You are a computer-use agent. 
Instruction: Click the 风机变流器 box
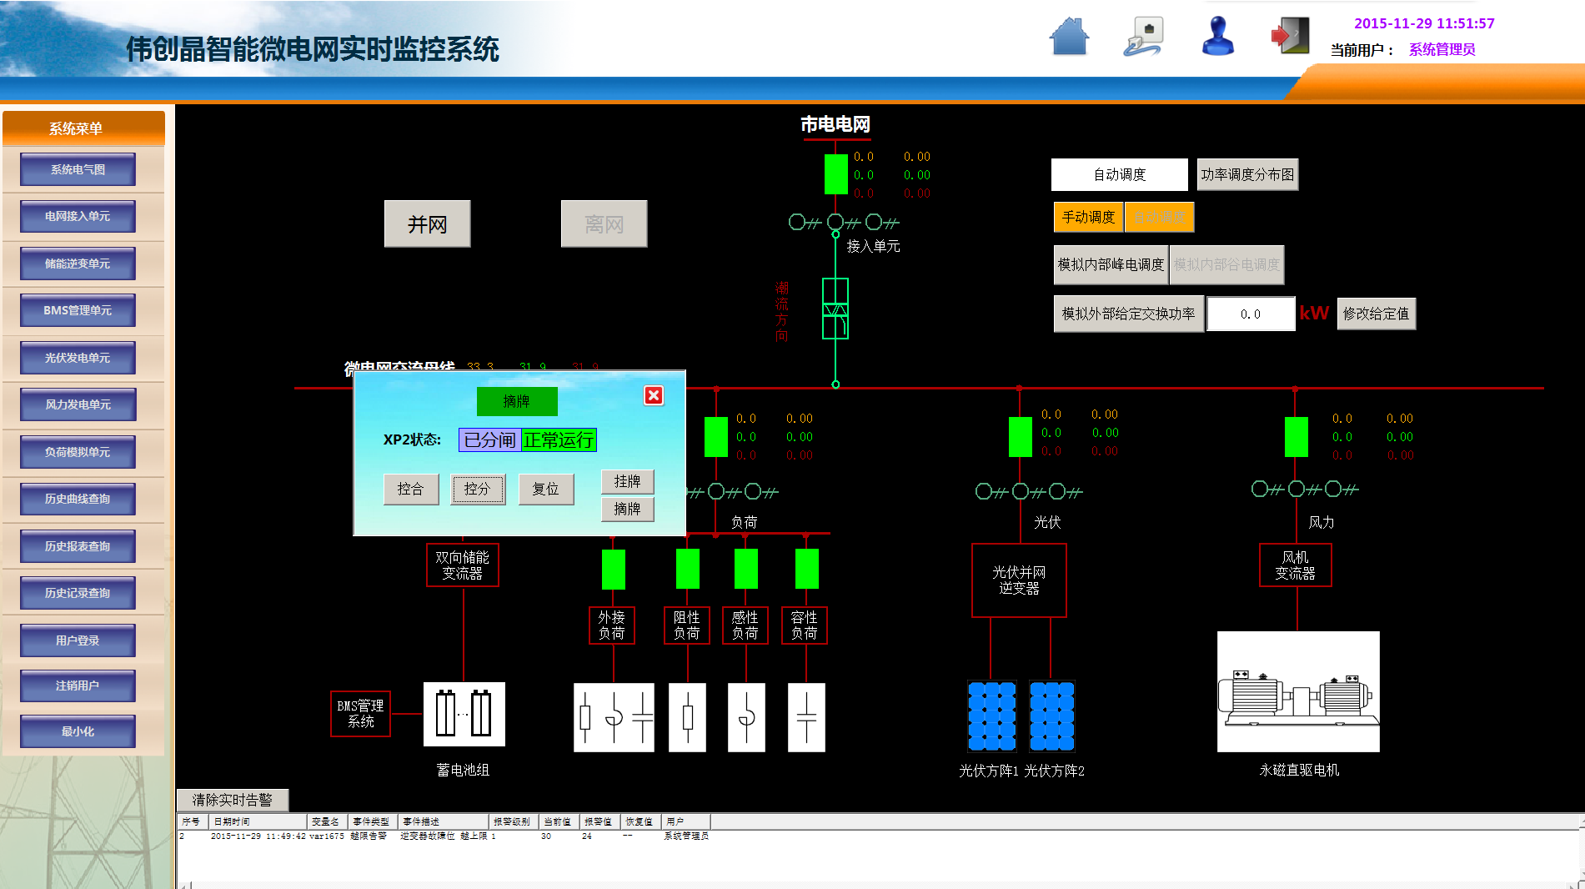click(1295, 565)
